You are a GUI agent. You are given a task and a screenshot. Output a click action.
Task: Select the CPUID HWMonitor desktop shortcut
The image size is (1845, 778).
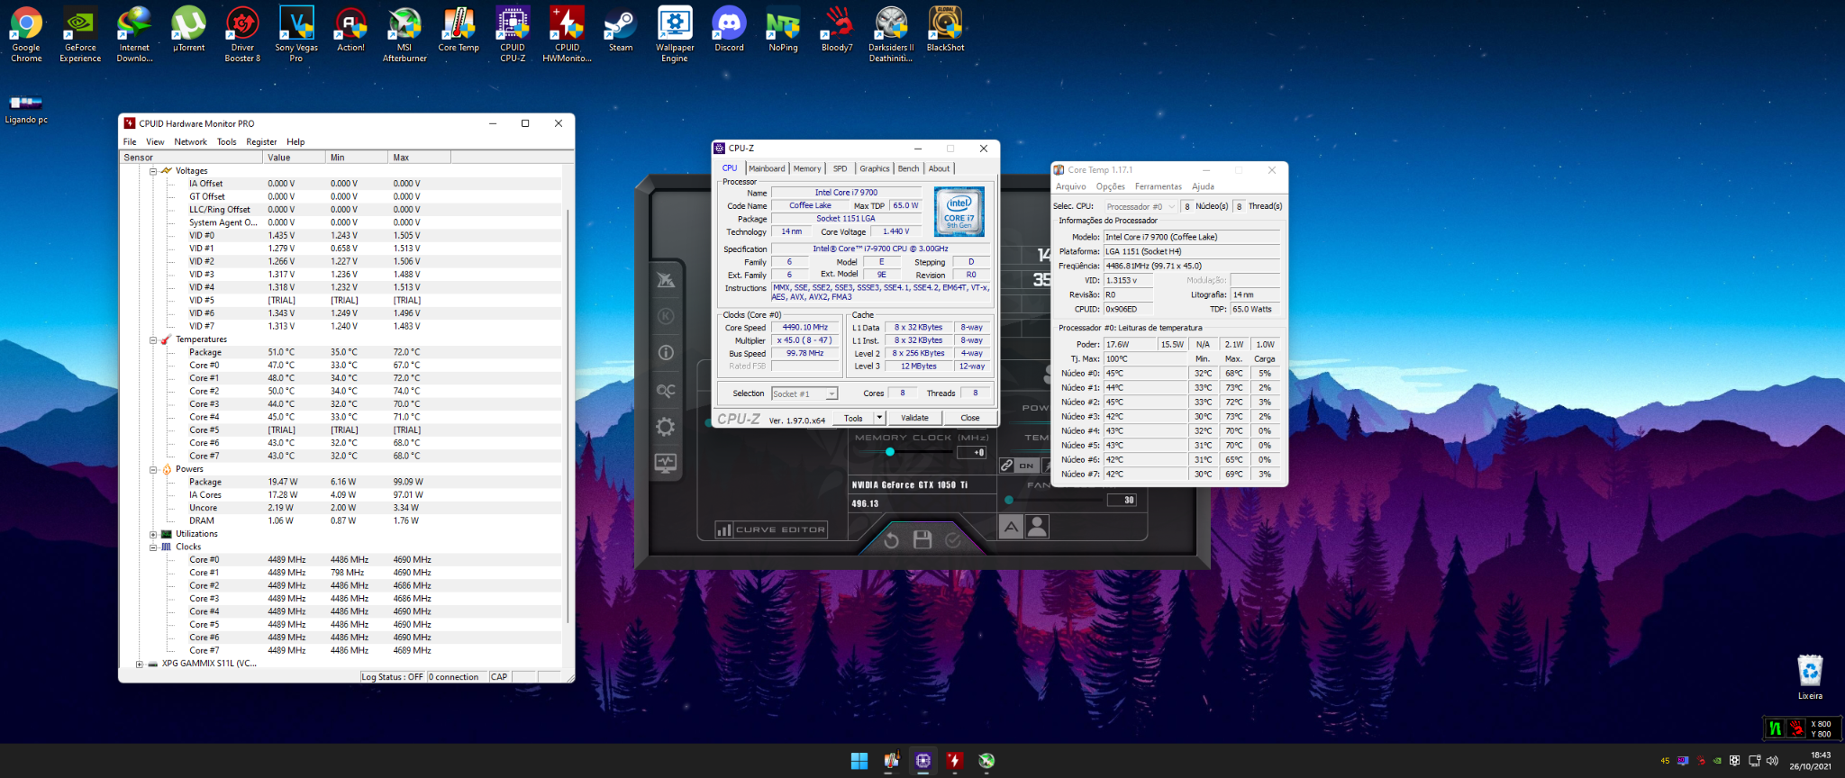coord(567,34)
